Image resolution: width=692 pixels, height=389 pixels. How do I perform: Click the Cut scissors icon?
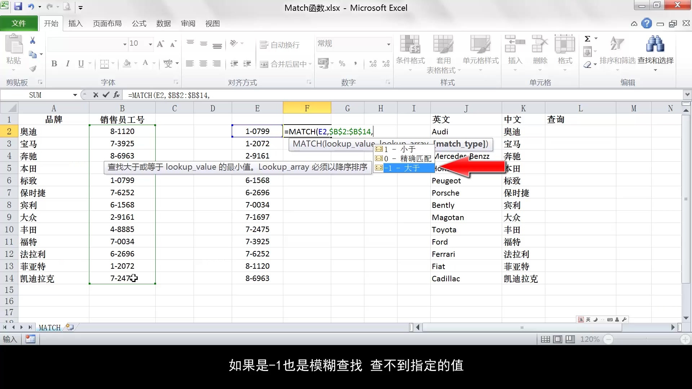coord(32,40)
